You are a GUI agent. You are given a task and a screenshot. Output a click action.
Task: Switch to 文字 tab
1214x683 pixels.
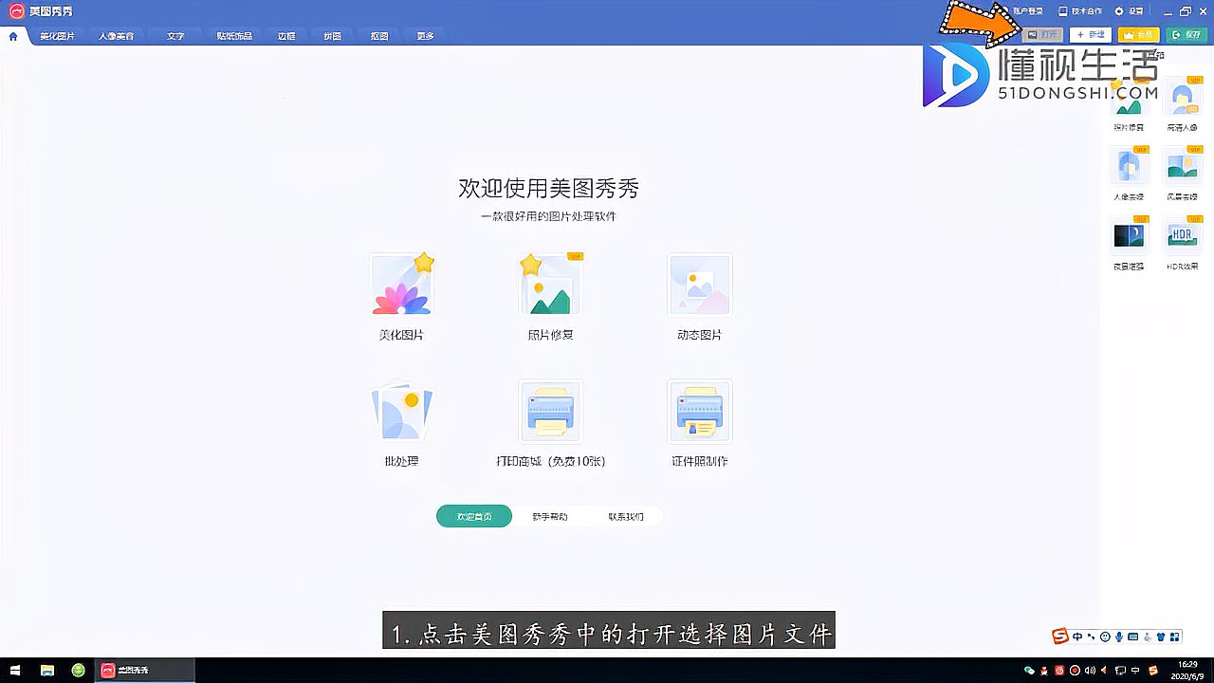tap(175, 36)
